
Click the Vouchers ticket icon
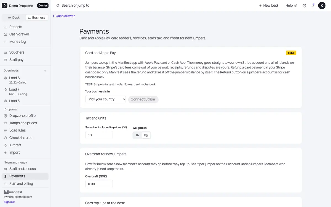(5, 52)
